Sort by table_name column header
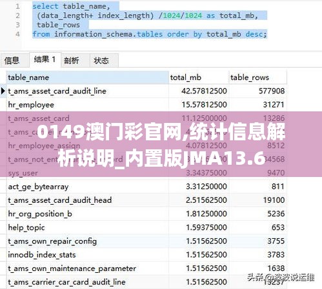The width and height of the screenshot is (322, 289). pyautogui.click(x=87, y=77)
